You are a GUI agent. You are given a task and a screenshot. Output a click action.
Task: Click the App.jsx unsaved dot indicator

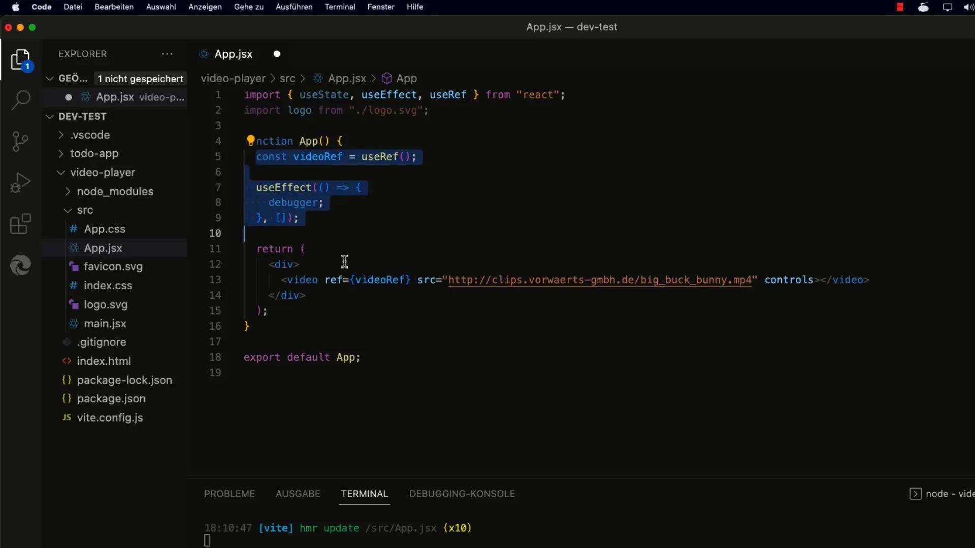[x=277, y=54]
